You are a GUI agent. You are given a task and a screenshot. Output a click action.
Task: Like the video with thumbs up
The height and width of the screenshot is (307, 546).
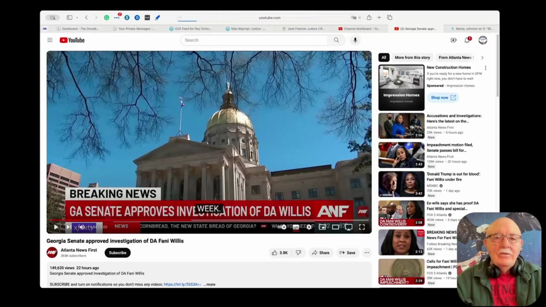coord(280,253)
